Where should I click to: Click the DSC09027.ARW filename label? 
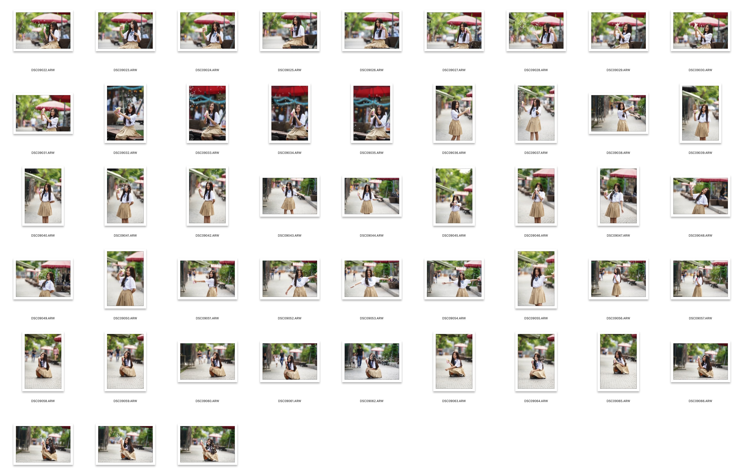pyautogui.click(x=454, y=70)
